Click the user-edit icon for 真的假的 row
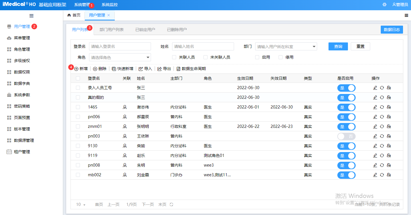This screenshot has width=411, height=215. click(389, 97)
